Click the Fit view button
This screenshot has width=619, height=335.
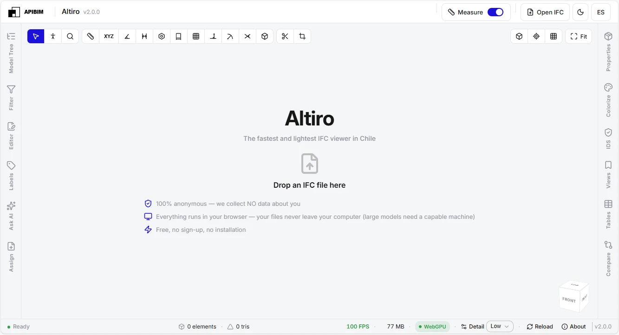tap(579, 36)
